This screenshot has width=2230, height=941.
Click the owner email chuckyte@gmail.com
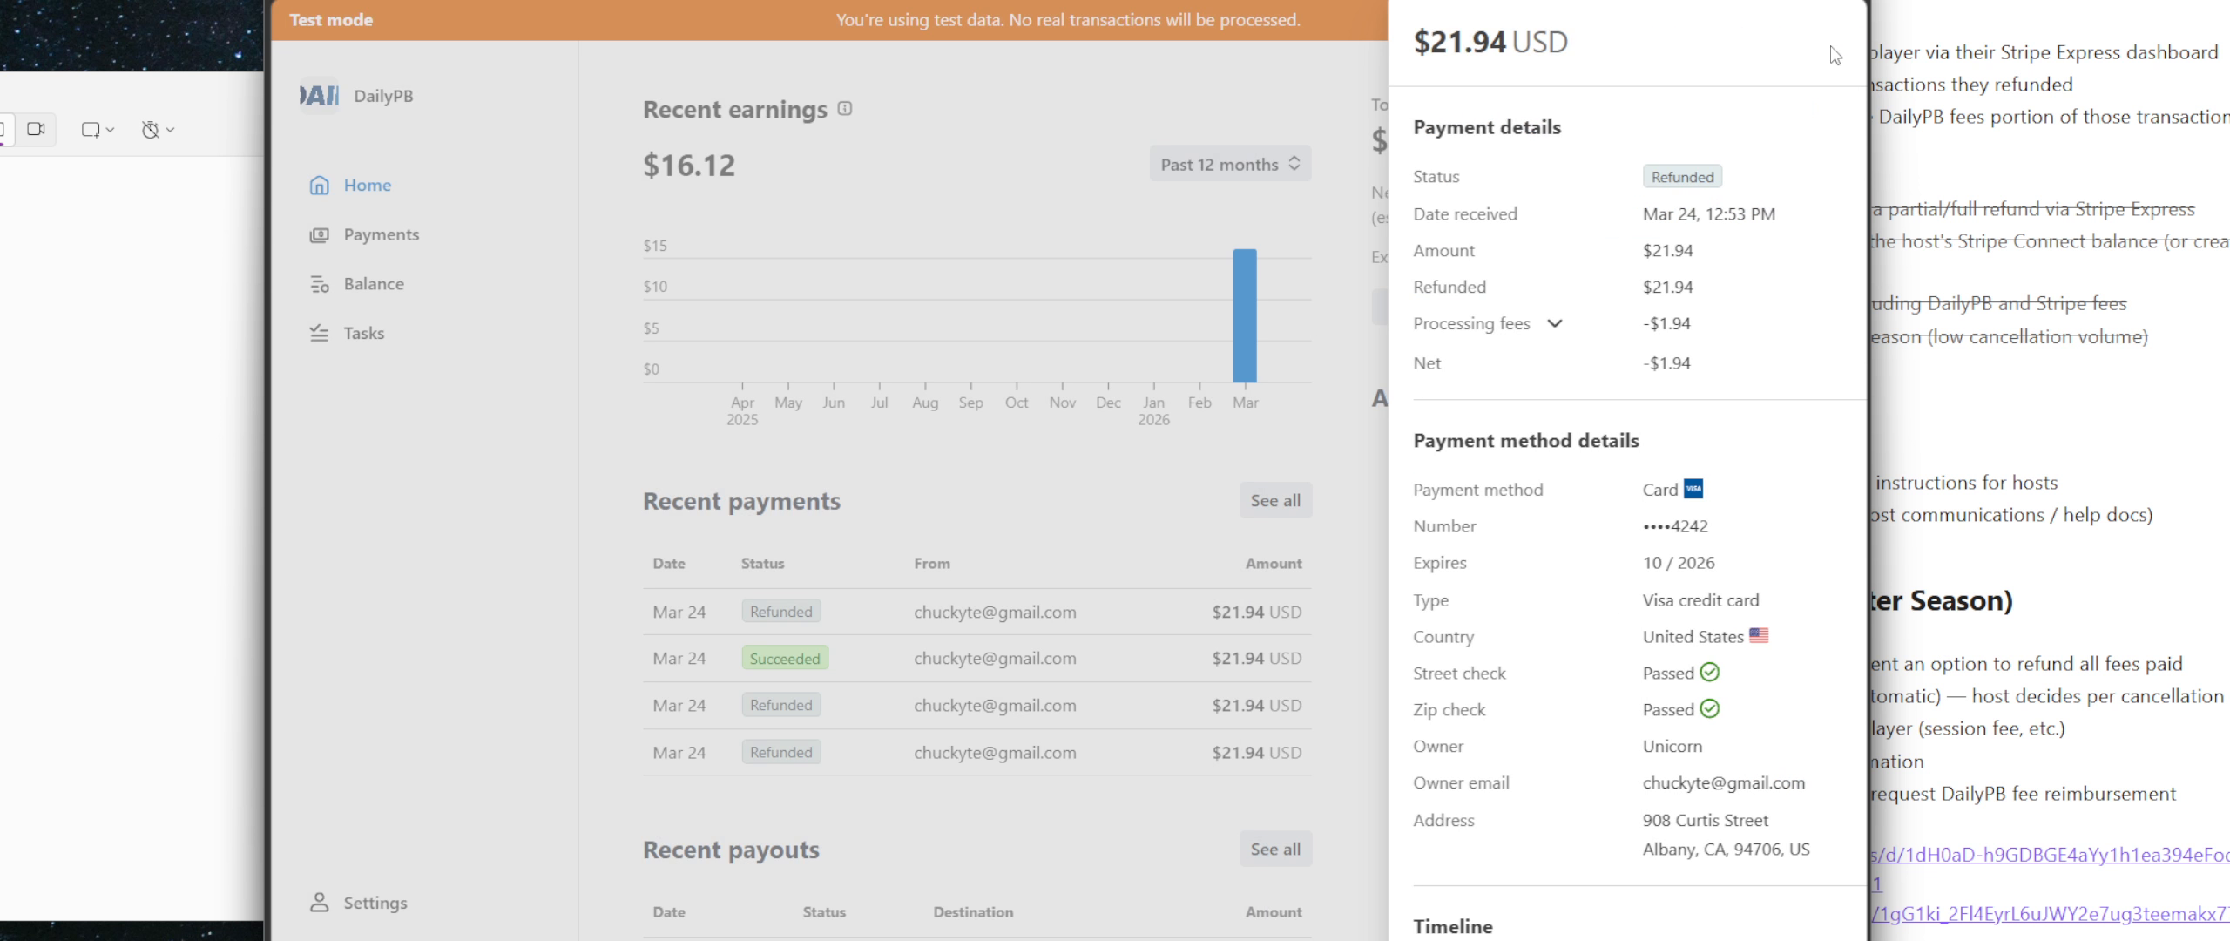pos(1723,782)
